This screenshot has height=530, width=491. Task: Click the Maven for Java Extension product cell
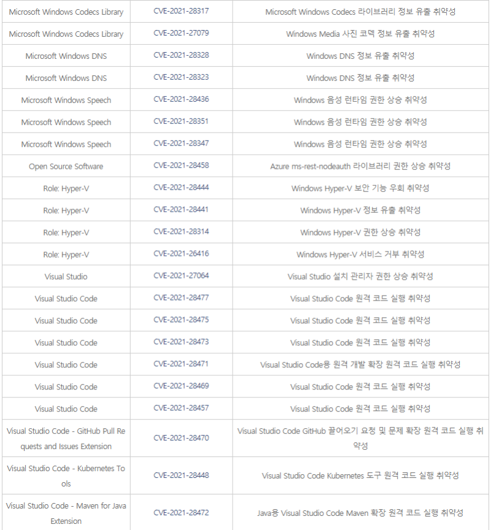pyautogui.click(x=66, y=513)
